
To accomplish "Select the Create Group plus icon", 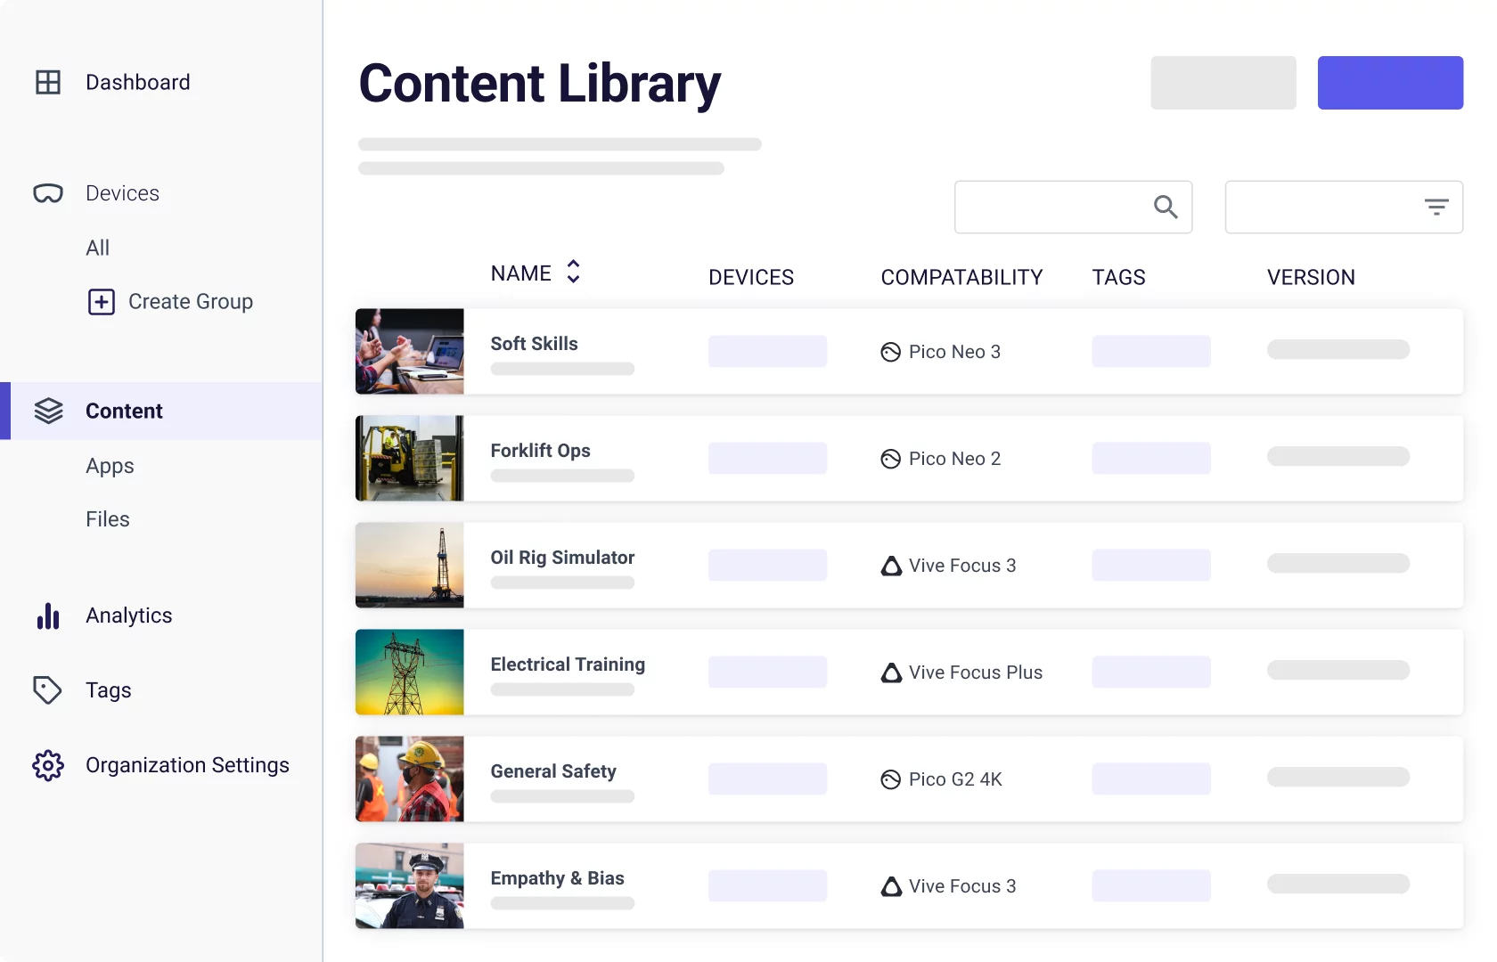I will 102,302.
